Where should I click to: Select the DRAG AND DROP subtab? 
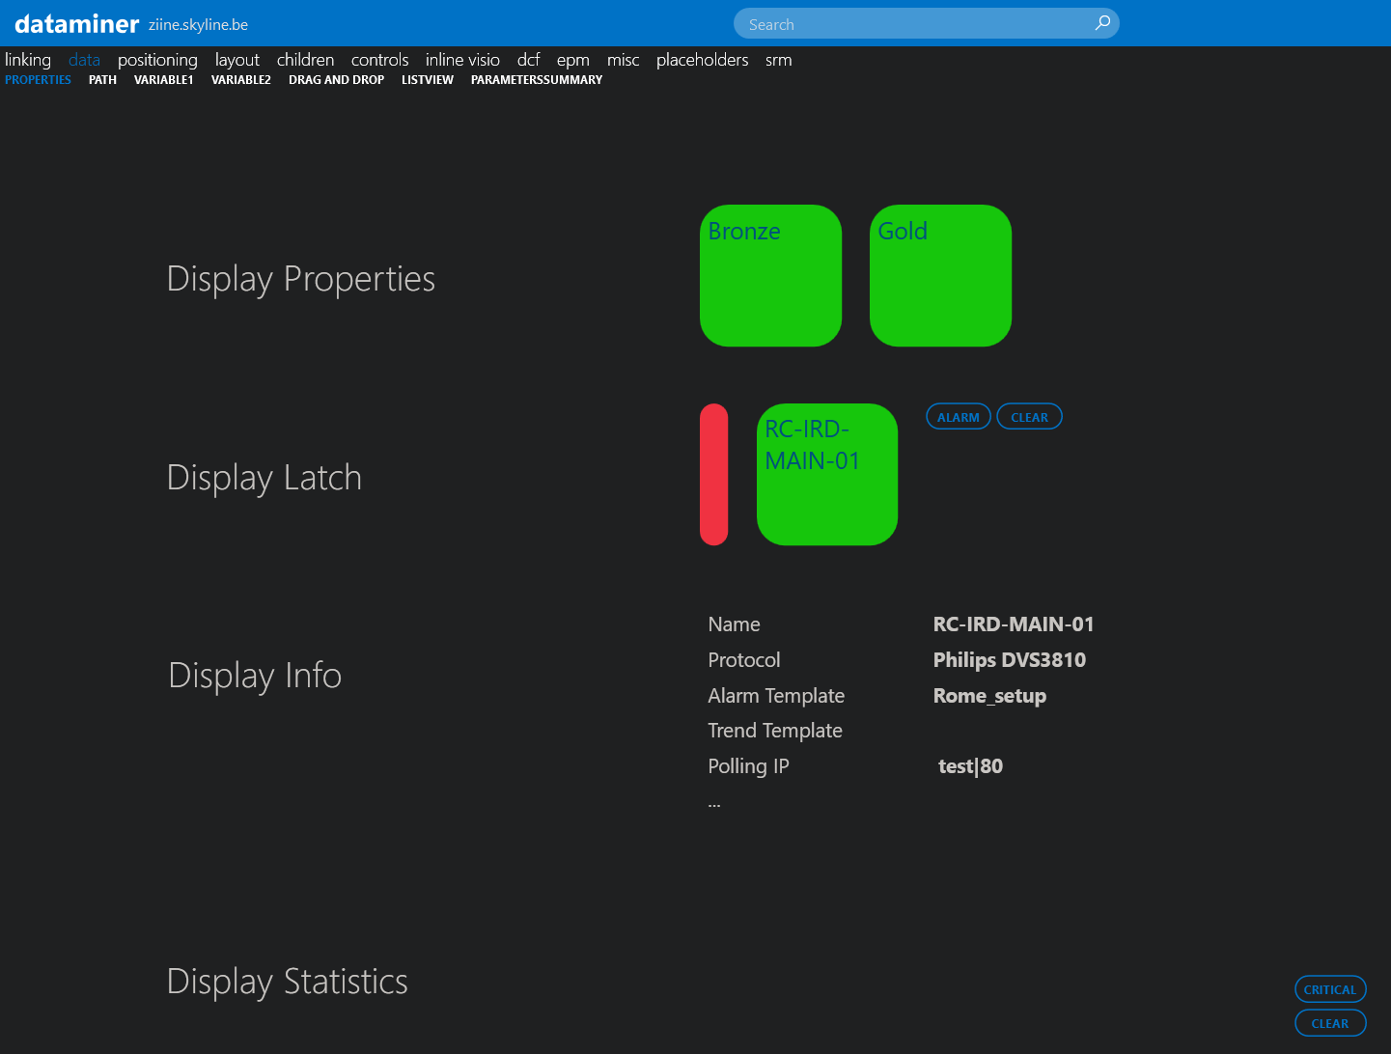point(336,80)
